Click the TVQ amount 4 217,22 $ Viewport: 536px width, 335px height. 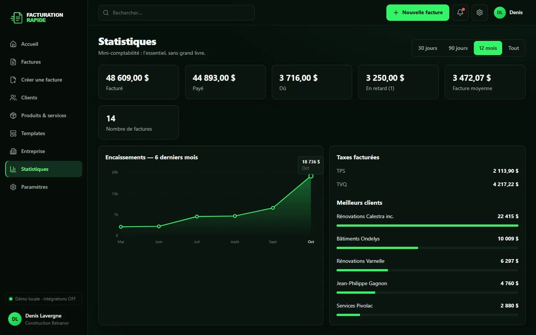click(x=506, y=184)
